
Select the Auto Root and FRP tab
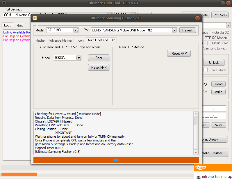[x=101, y=40]
